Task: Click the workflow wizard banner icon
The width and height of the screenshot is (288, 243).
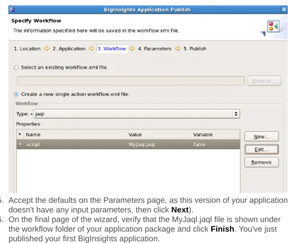Action: (x=273, y=27)
